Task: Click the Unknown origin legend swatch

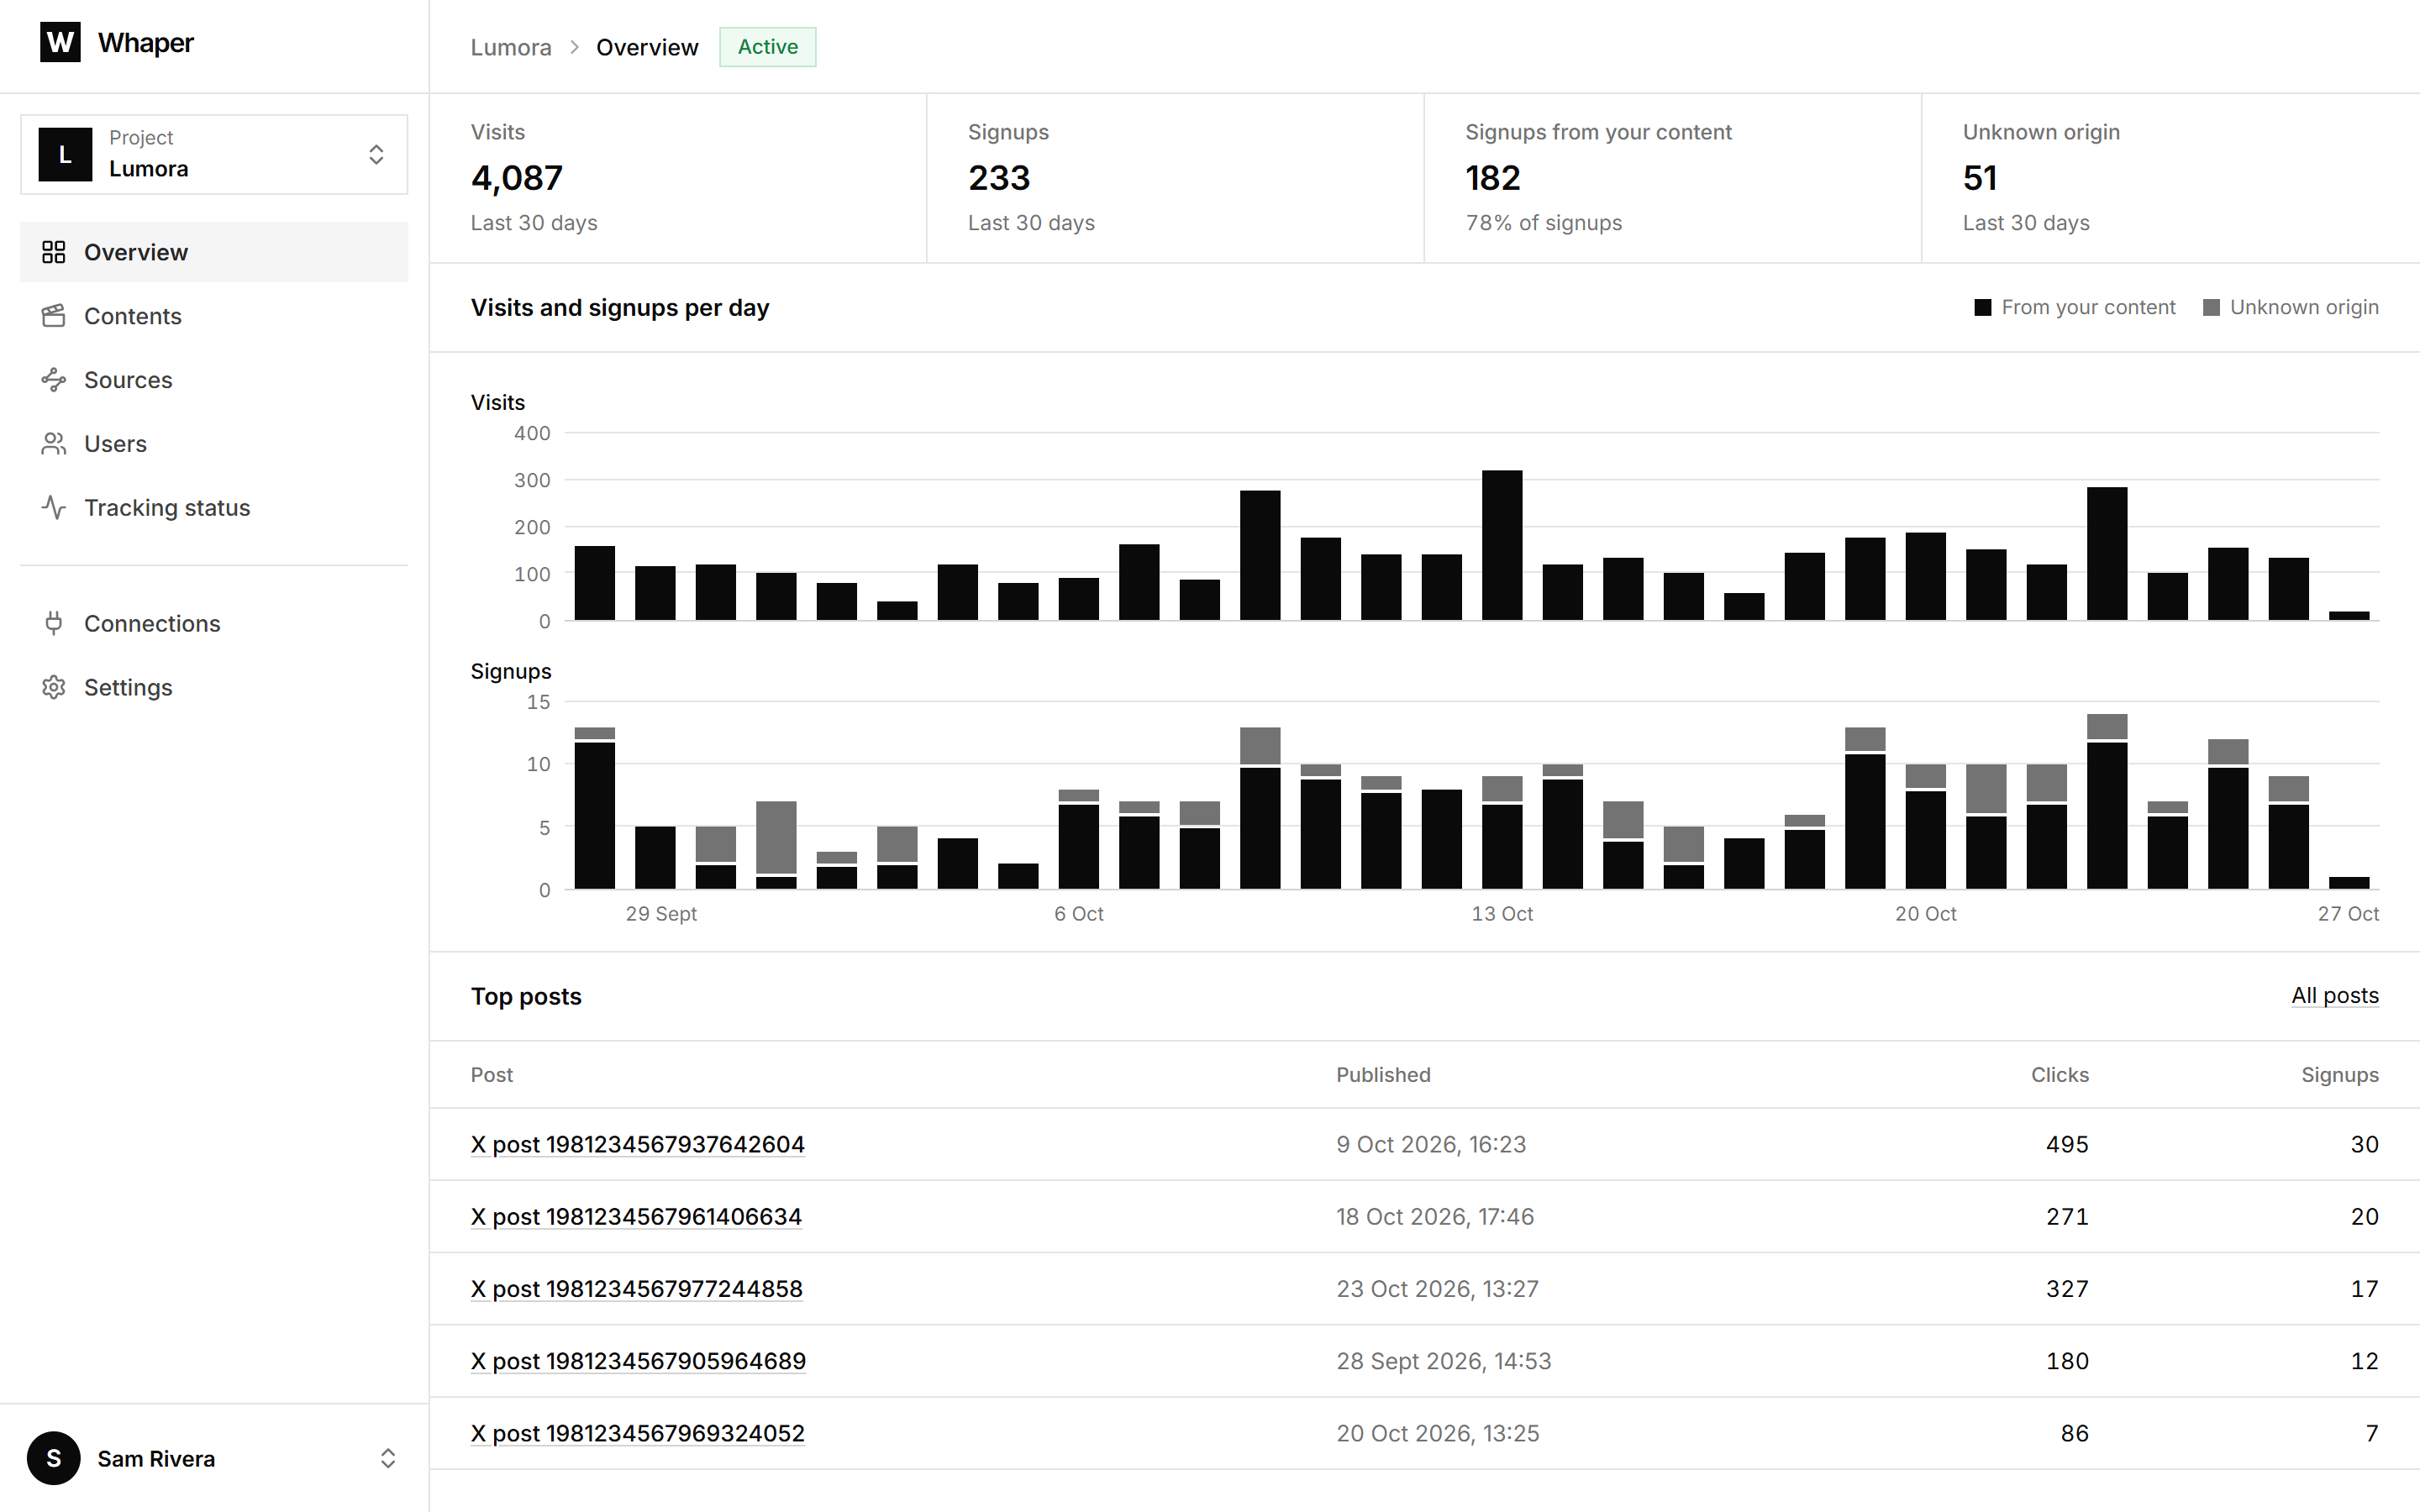Action: [2212, 307]
